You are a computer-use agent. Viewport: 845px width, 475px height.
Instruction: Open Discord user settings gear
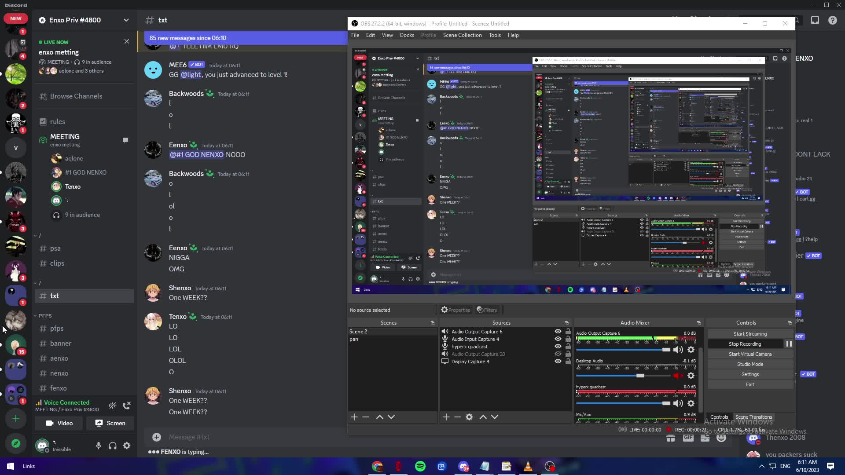pyautogui.click(x=127, y=446)
